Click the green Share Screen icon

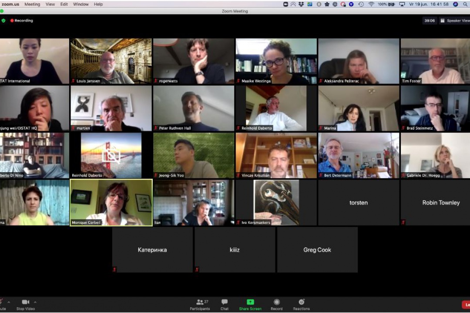coord(250,304)
